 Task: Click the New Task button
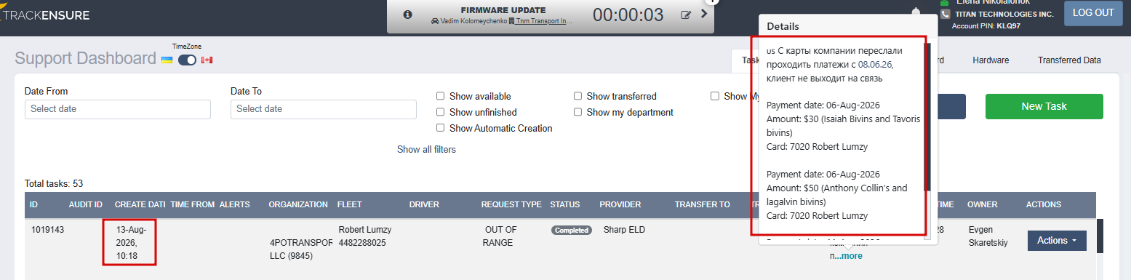click(1044, 106)
